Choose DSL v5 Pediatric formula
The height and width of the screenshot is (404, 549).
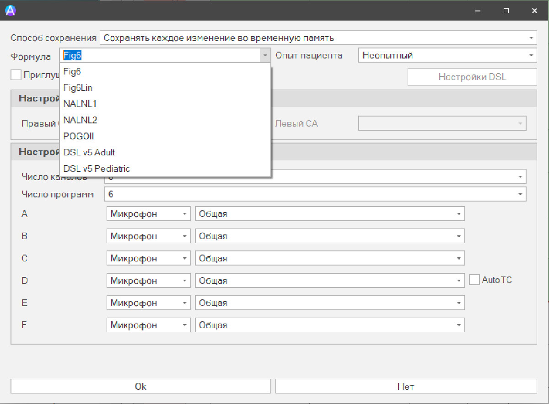166,169
